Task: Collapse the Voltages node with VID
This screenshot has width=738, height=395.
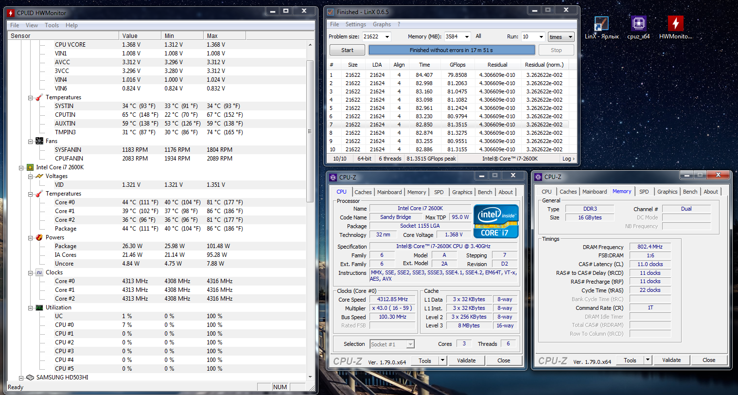Action: click(x=30, y=177)
